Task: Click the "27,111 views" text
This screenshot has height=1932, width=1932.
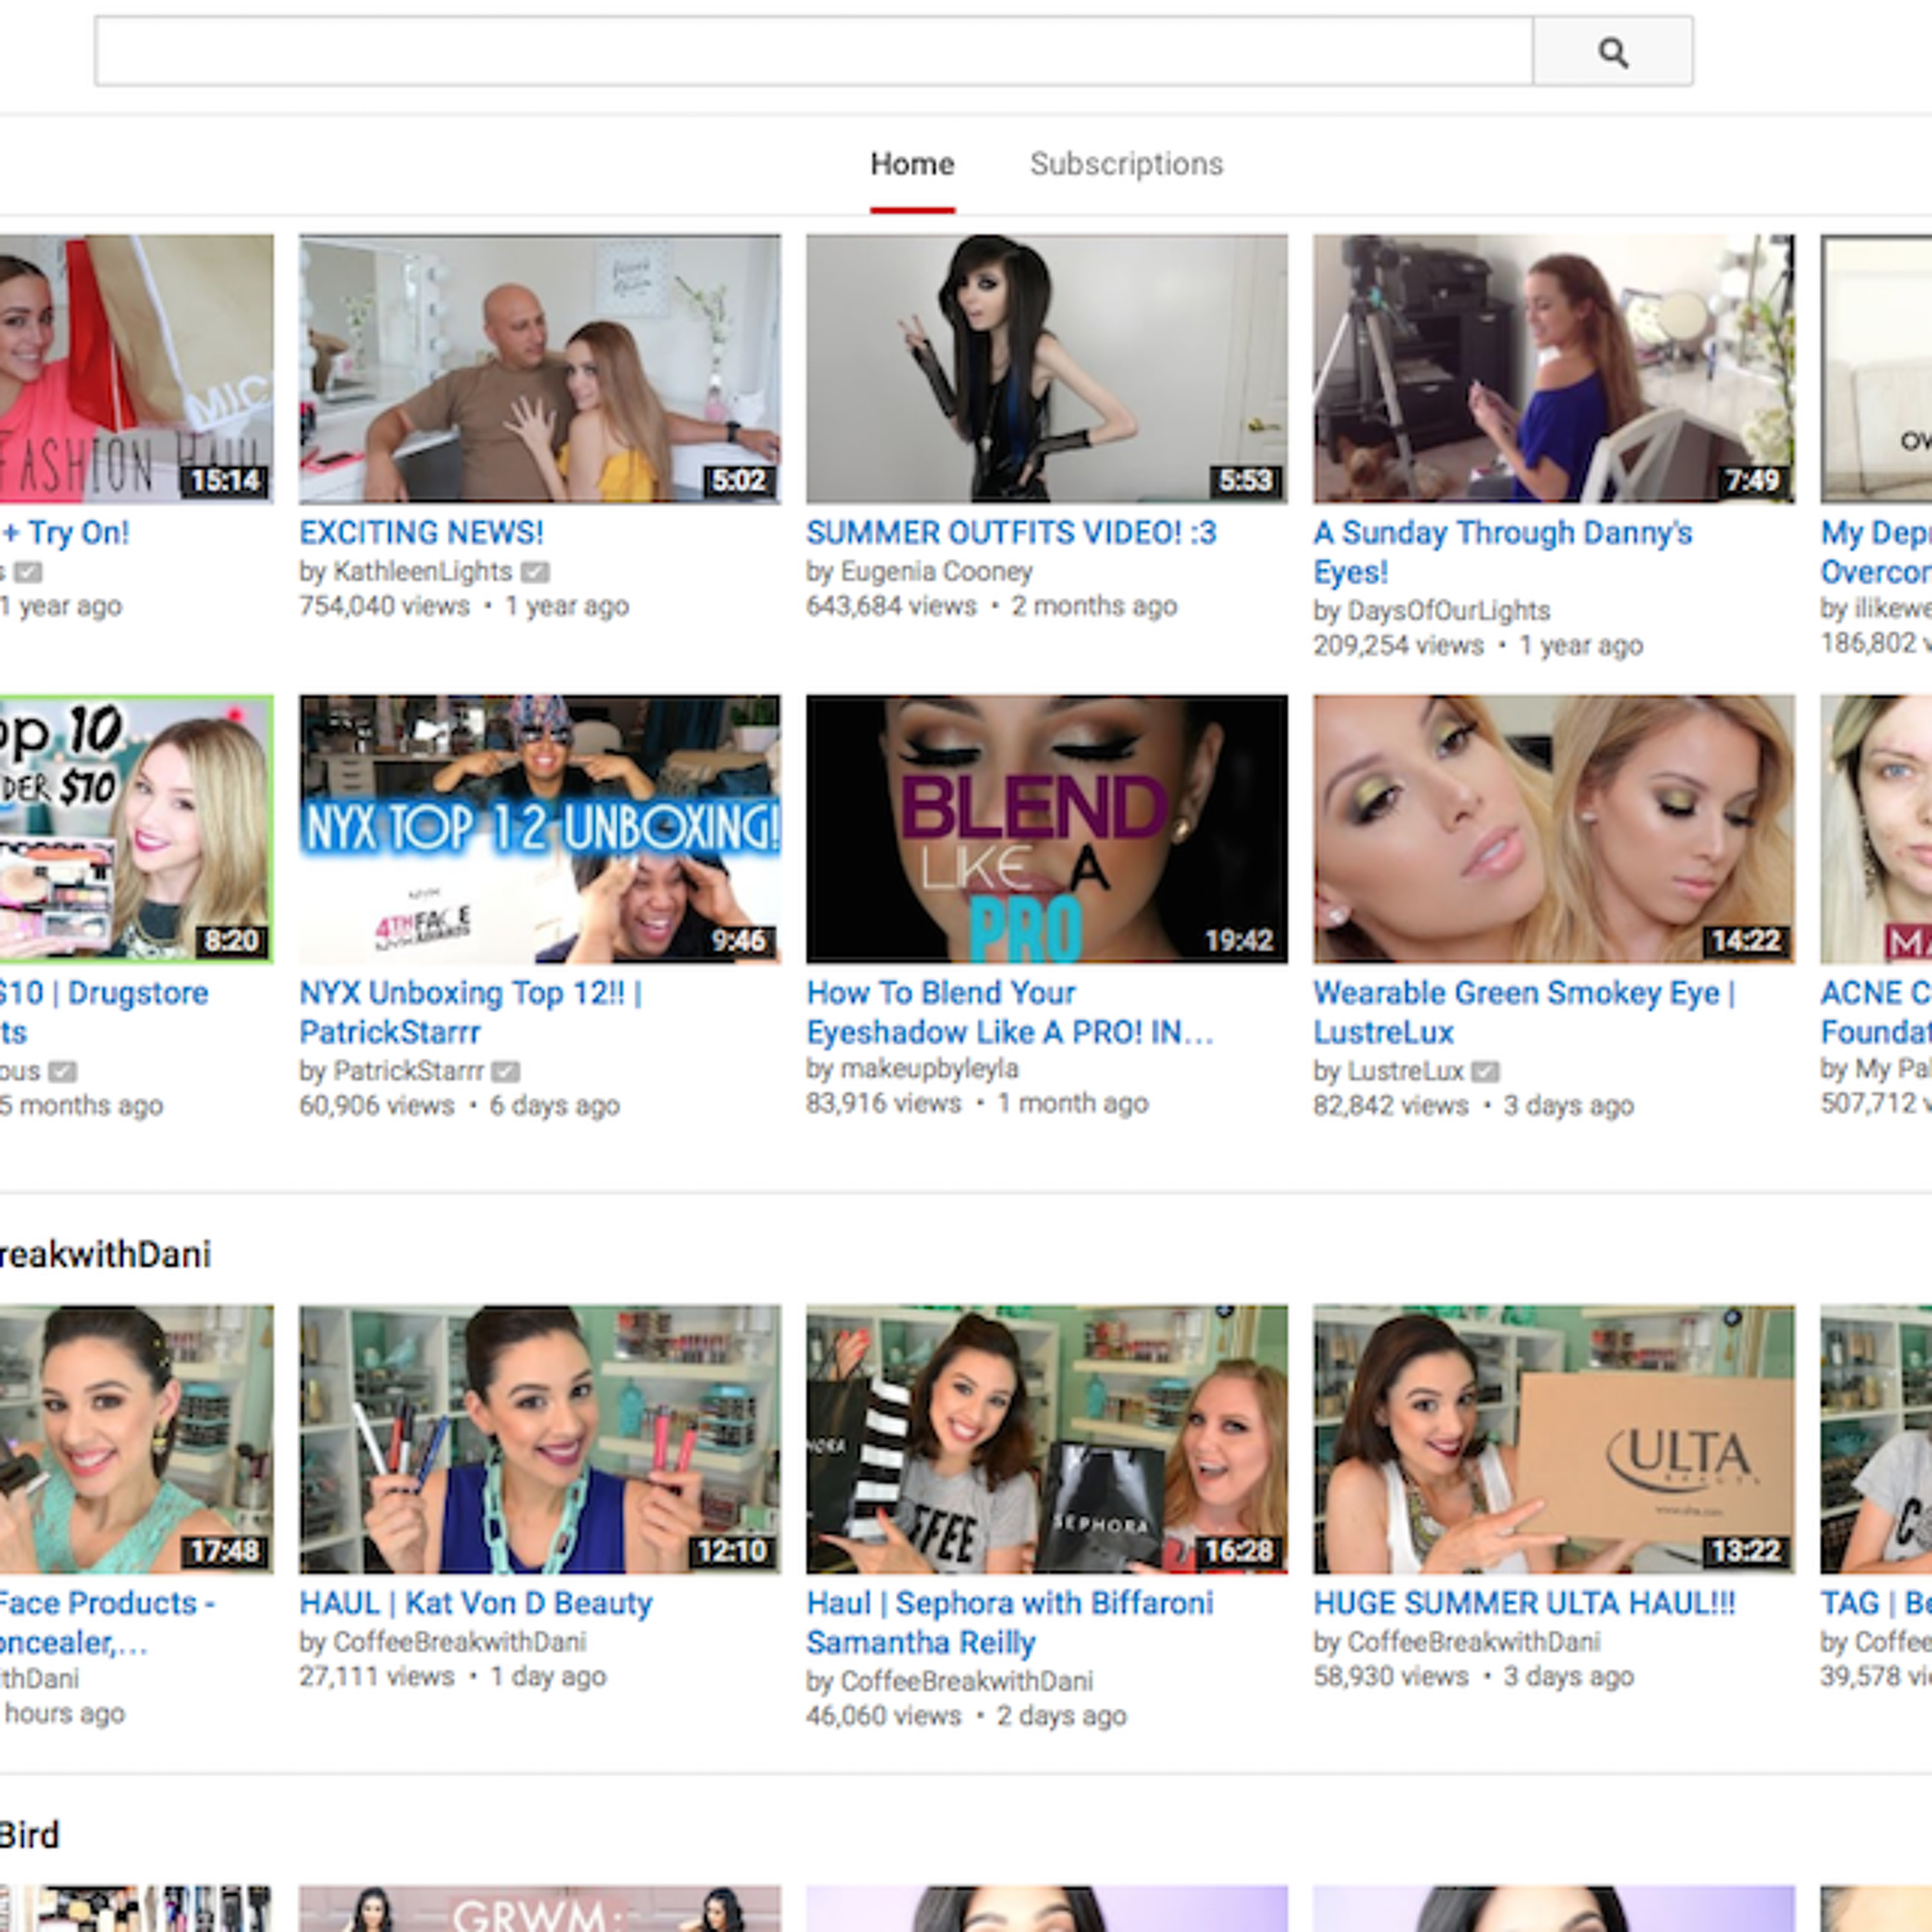Action: [376, 1676]
